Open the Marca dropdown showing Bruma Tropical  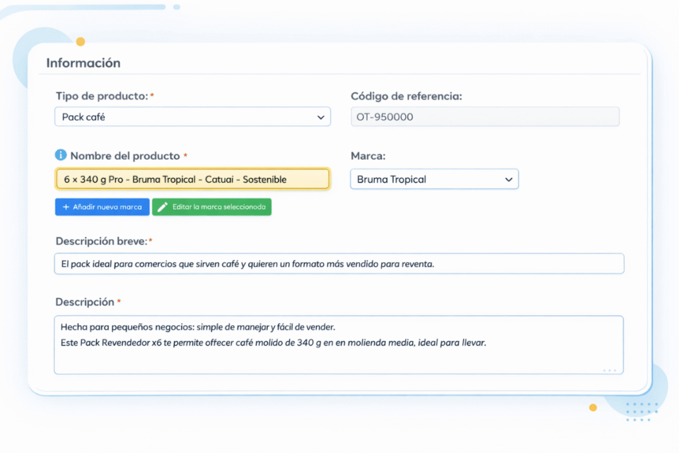click(434, 179)
